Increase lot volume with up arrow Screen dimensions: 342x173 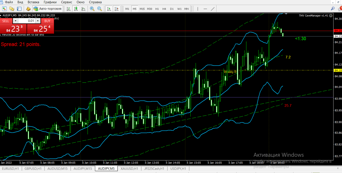pos(38,21)
